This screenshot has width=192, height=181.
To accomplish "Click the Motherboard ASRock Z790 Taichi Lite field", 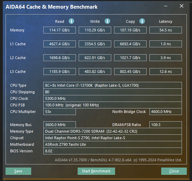I will (x=113, y=144).
